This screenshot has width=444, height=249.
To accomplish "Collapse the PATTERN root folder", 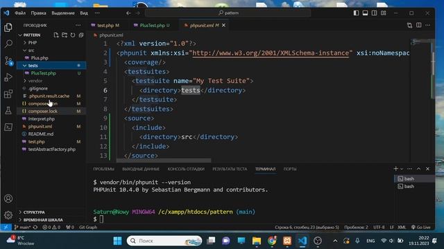I will point(20,35).
